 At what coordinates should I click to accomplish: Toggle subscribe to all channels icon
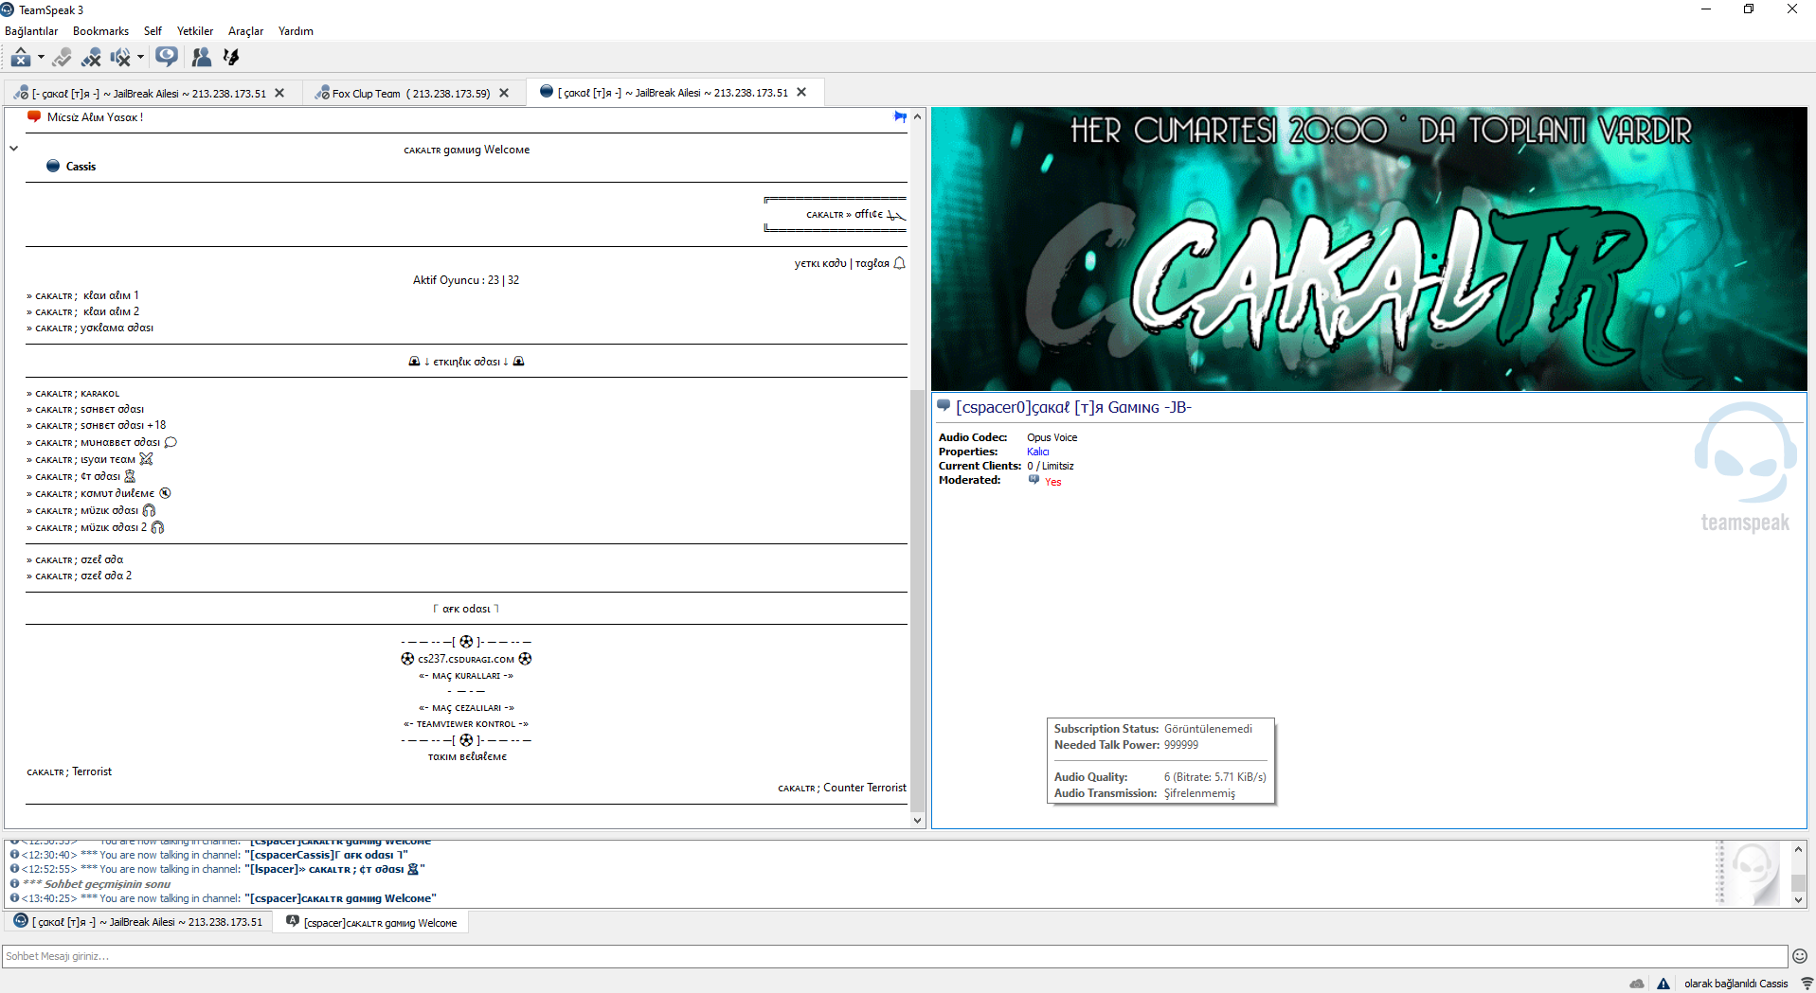(x=167, y=58)
